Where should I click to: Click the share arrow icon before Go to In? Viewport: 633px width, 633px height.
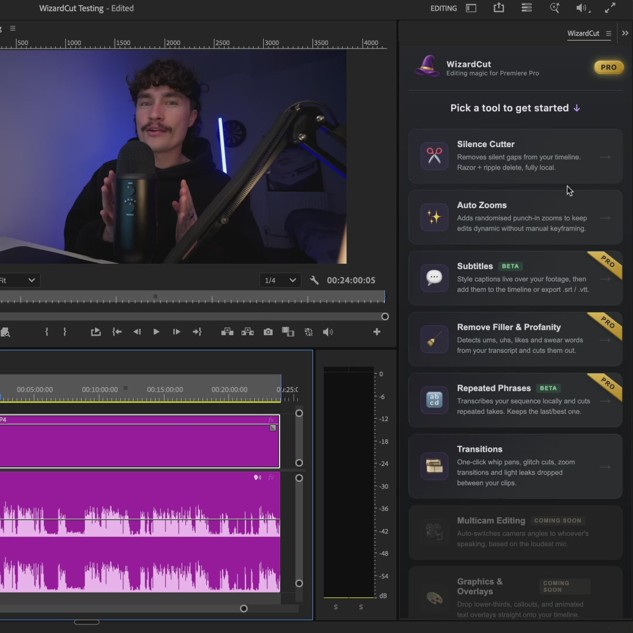coord(96,332)
